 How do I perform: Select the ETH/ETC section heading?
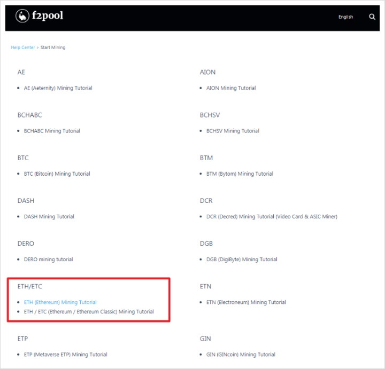click(x=30, y=286)
